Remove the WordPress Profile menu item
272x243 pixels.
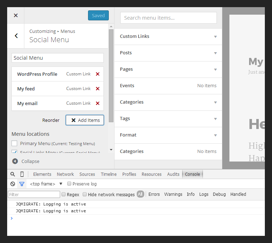98,74
